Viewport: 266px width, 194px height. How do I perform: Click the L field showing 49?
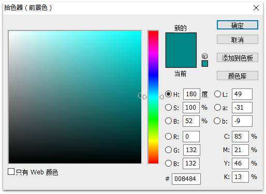click(x=242, y=94)
